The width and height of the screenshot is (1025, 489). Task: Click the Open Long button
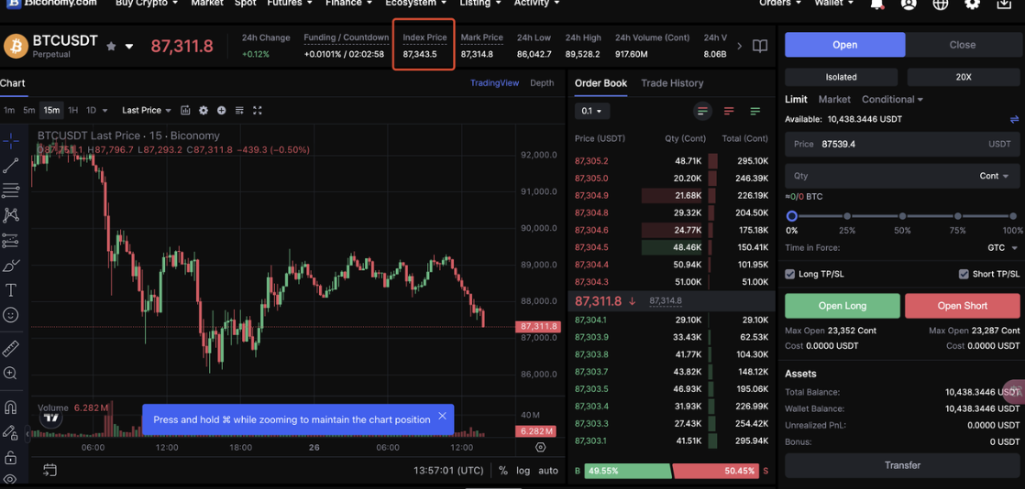(x=842, y=306)
